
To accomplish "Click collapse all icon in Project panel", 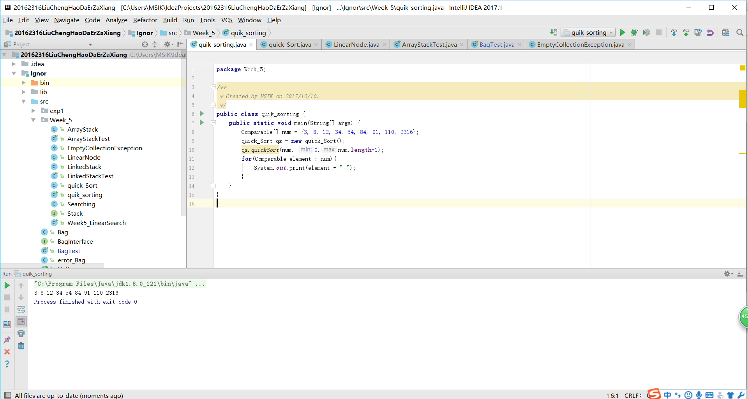I will tap(155, 44).
